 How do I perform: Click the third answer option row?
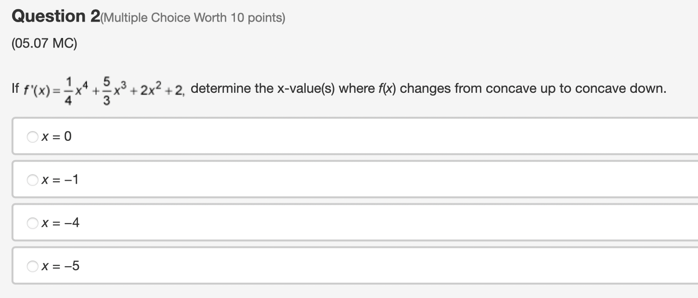click(x=289, y=223)
